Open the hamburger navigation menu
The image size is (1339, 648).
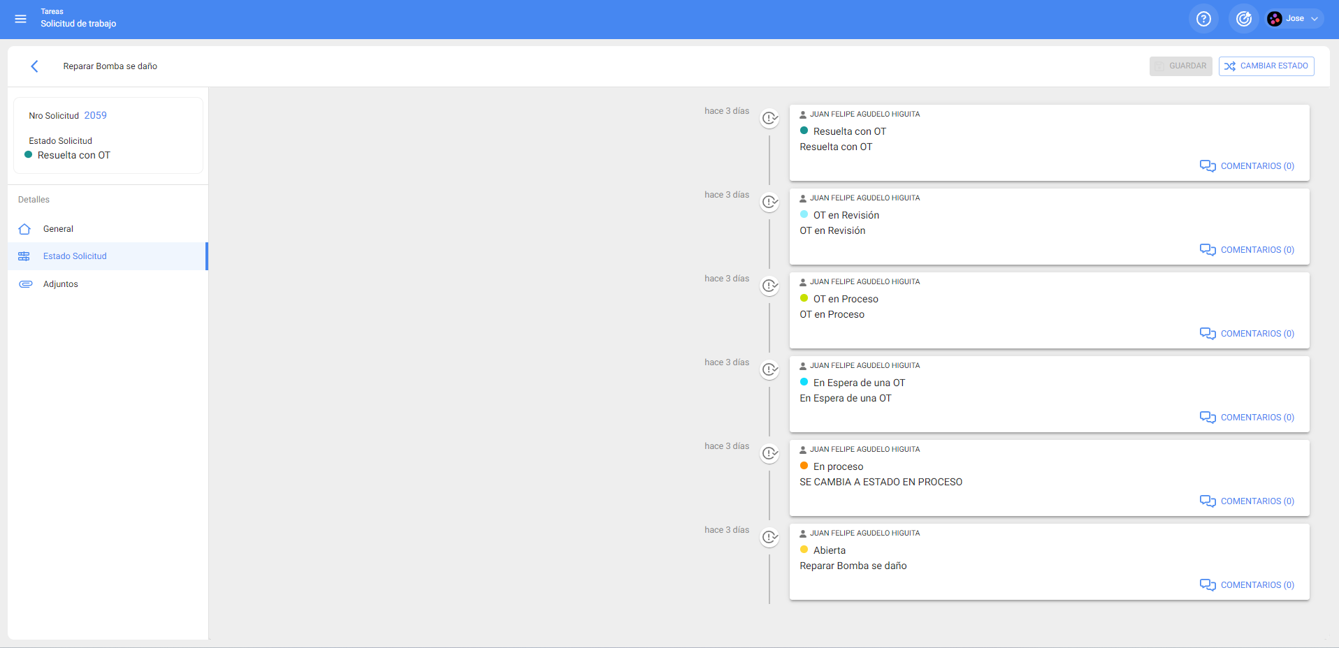tap(20, 19)
